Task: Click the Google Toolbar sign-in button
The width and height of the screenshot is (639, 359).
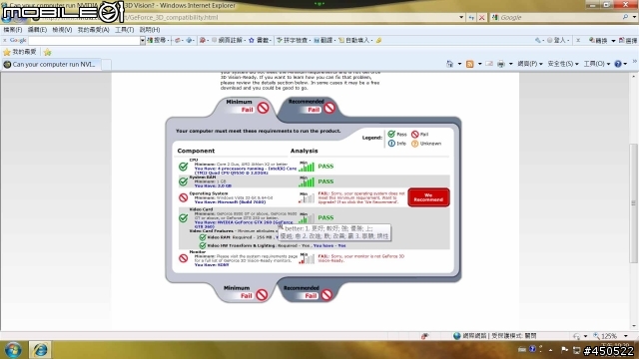Action: [558, 40]
